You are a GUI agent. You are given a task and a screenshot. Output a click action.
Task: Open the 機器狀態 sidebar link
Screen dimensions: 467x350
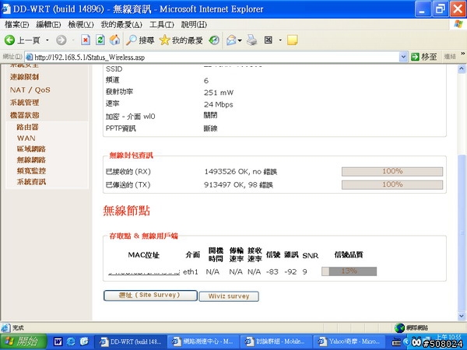(x=24, y=115)
